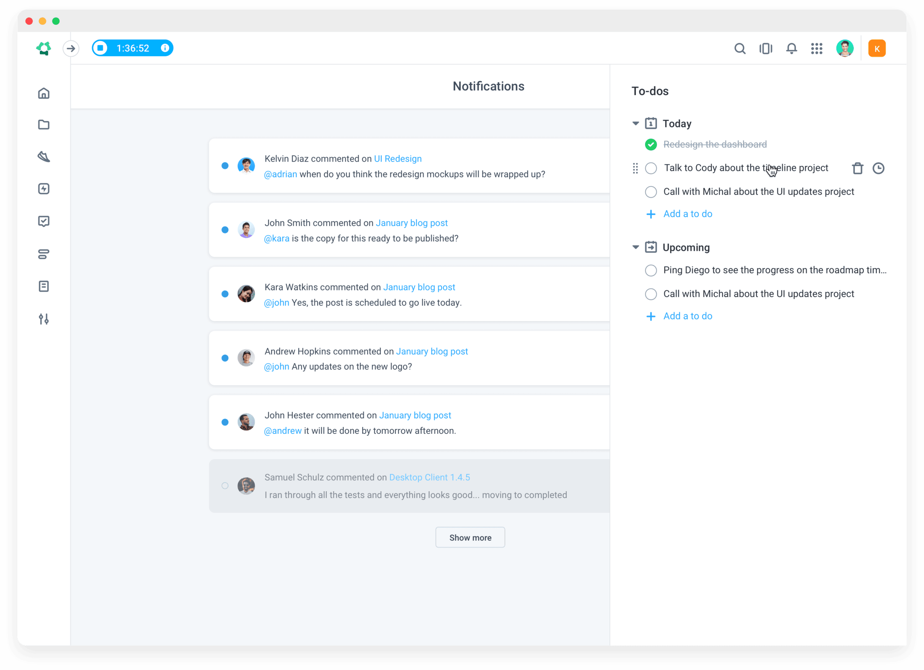Toggle unread dot on Andrew Hopkins notification
This screenshot has width=924, height=670.
click(x=225, y=358)
